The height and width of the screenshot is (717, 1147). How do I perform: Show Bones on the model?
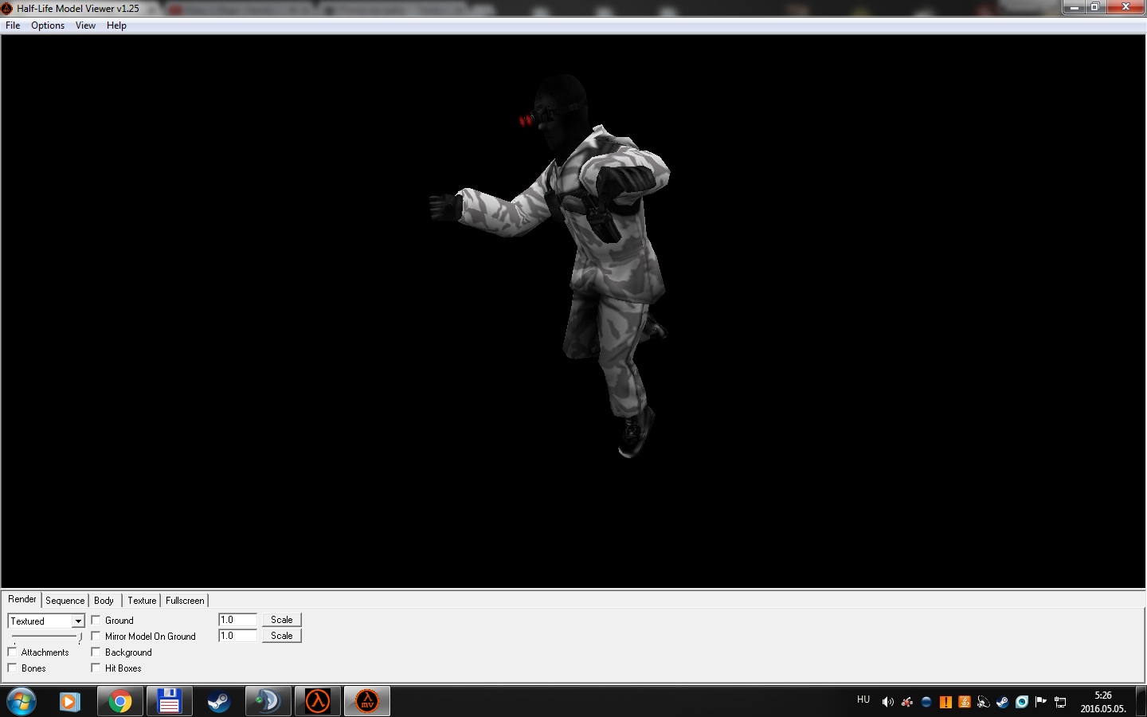(12, 668)
